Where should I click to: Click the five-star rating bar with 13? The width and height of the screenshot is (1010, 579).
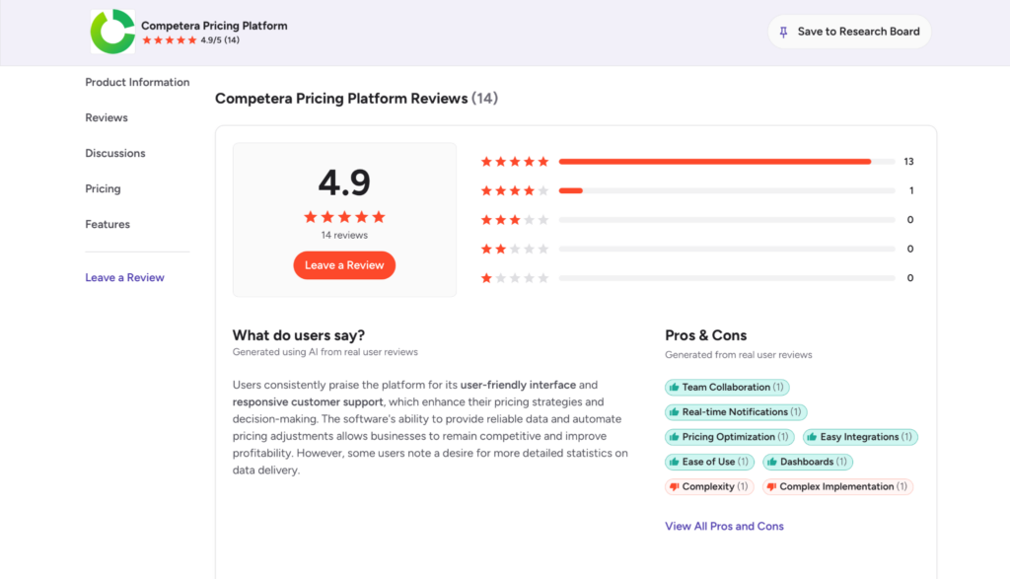point(727,162)
